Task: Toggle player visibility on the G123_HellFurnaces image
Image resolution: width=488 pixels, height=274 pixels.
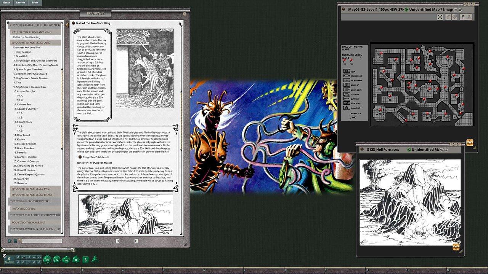Action: [x=441, y=149]
